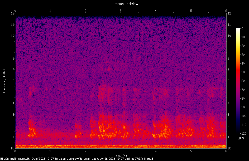This screenshot has height=161, width=249.
Task: Click the "-70" color scale value
Action: coord(242,90)
